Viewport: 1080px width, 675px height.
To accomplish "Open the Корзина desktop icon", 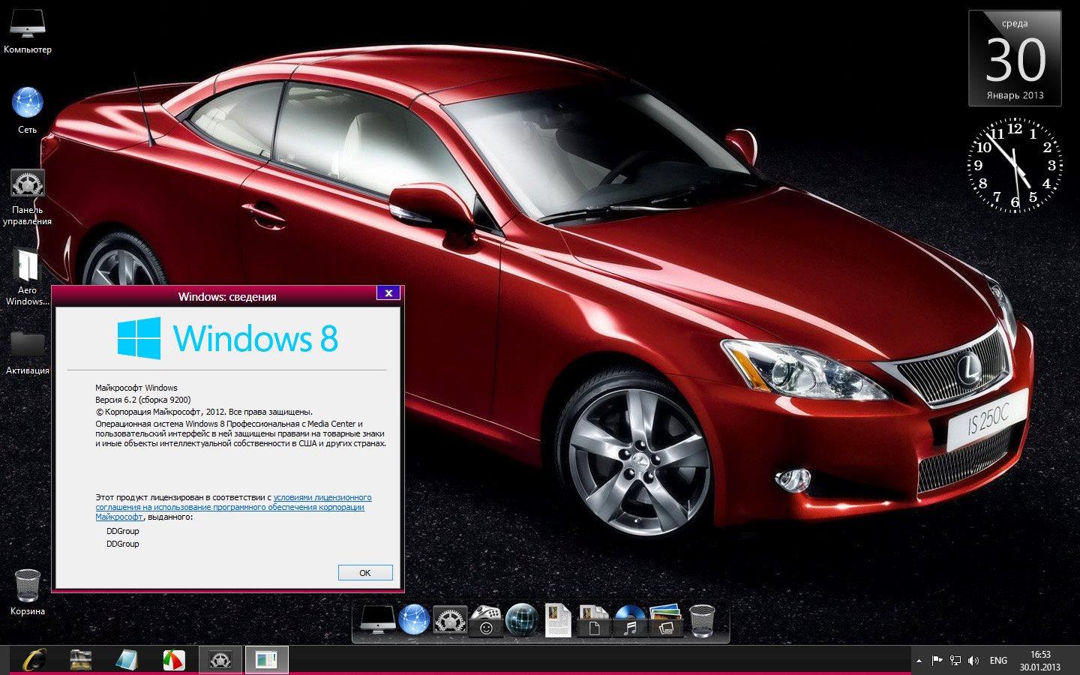I will [x=27, y=585].
